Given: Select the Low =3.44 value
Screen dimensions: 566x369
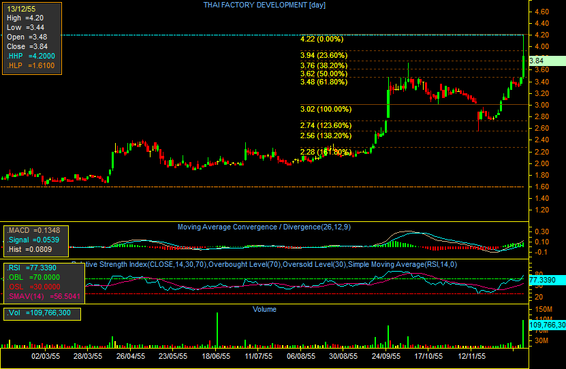Looking at the screenshot, I should 25,27.
